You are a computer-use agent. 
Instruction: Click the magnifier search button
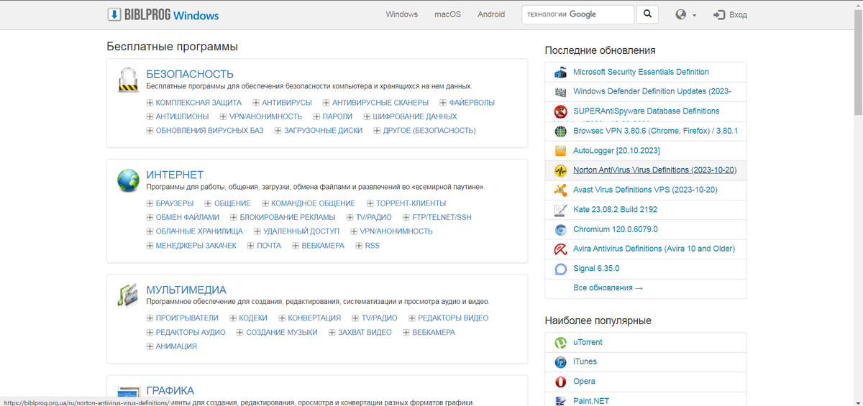(x=648, y=14)
